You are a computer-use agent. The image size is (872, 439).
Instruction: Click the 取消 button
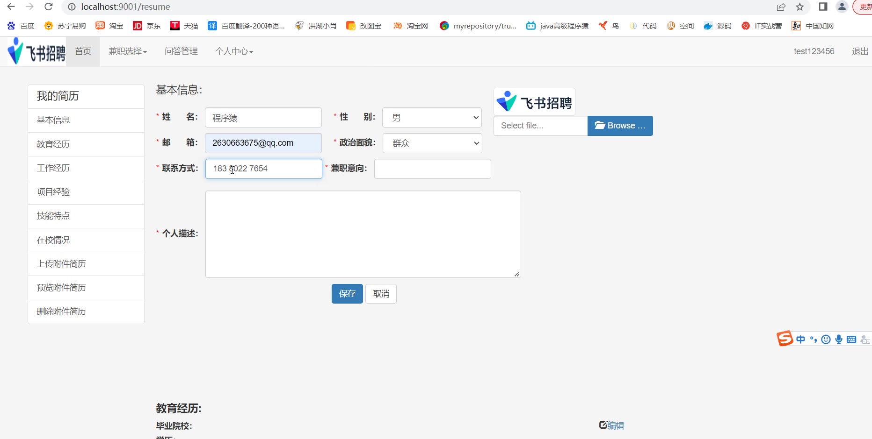pos(381,294)
